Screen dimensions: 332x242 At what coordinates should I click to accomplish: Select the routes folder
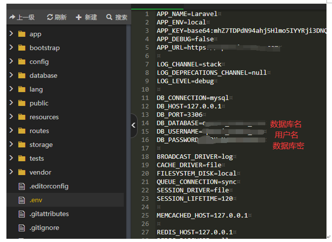click(39, 131)
